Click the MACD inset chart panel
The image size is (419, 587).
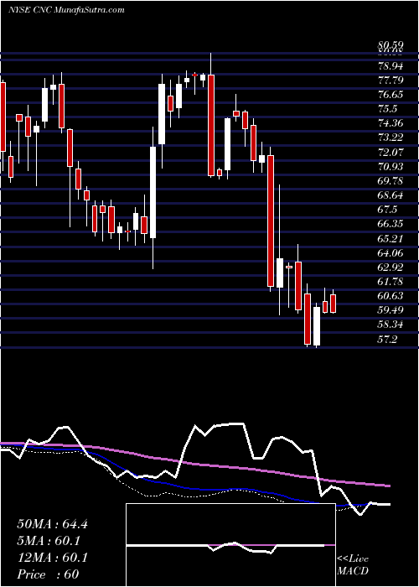pyautogui.click(x=230, y=545)
